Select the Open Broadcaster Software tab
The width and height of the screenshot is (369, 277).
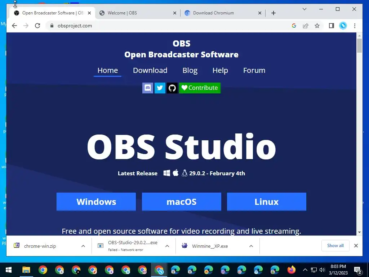52,13
